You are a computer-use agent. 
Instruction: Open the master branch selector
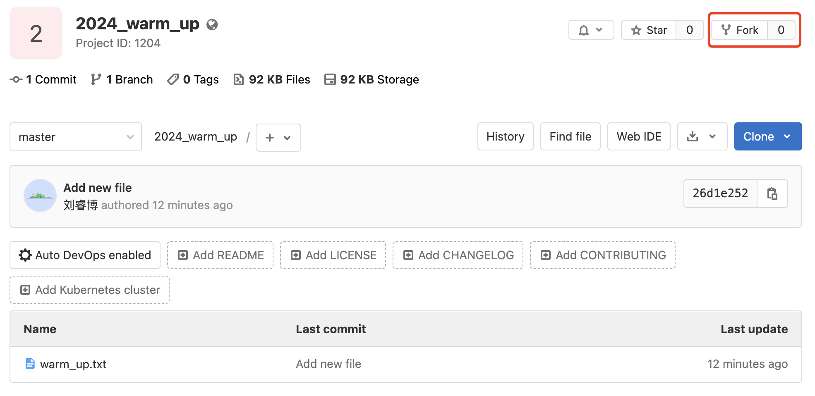coord(76,137)
